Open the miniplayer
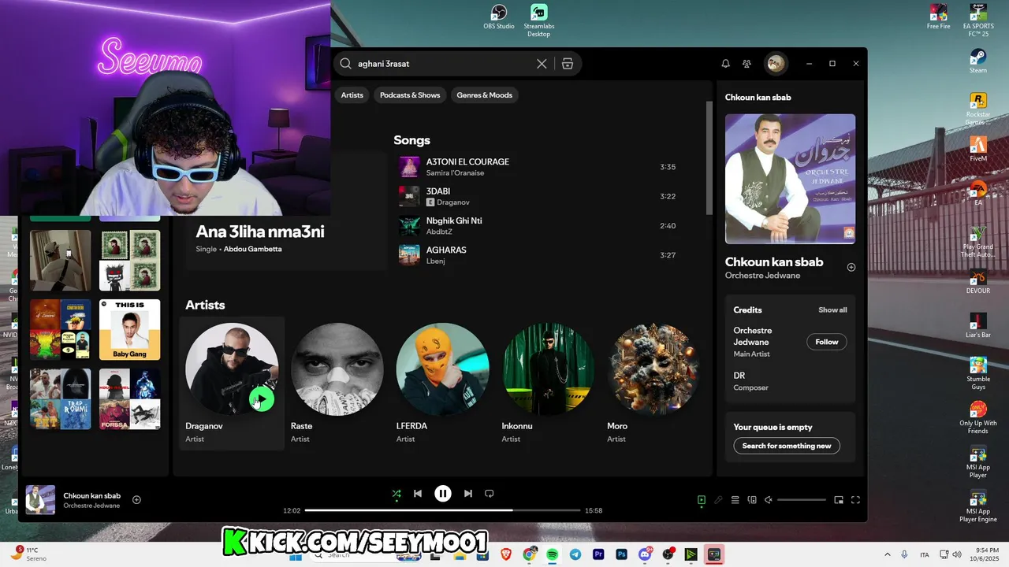 point(839,500)
